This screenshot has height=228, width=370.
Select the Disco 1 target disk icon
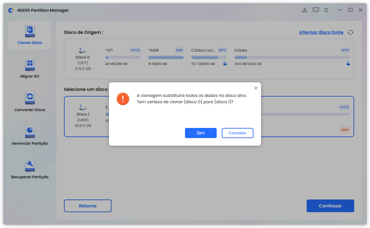[83, 108]
